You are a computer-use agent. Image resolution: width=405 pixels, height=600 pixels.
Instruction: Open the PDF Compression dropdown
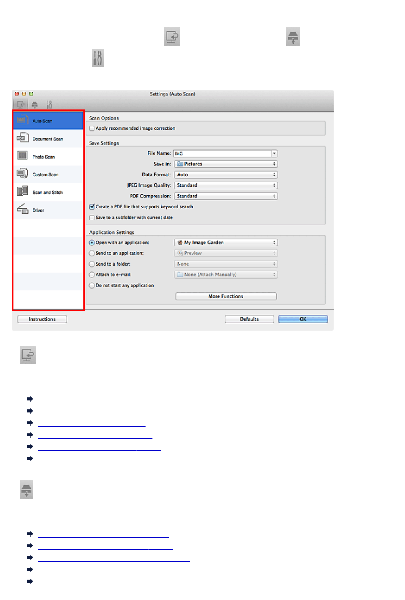(226, 196)
